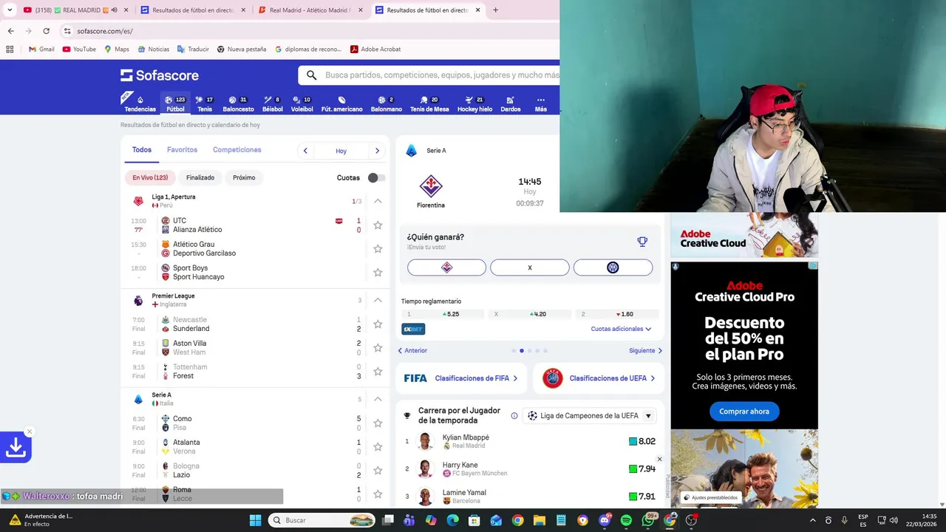Open the Dardos sport section

point(511,103)
